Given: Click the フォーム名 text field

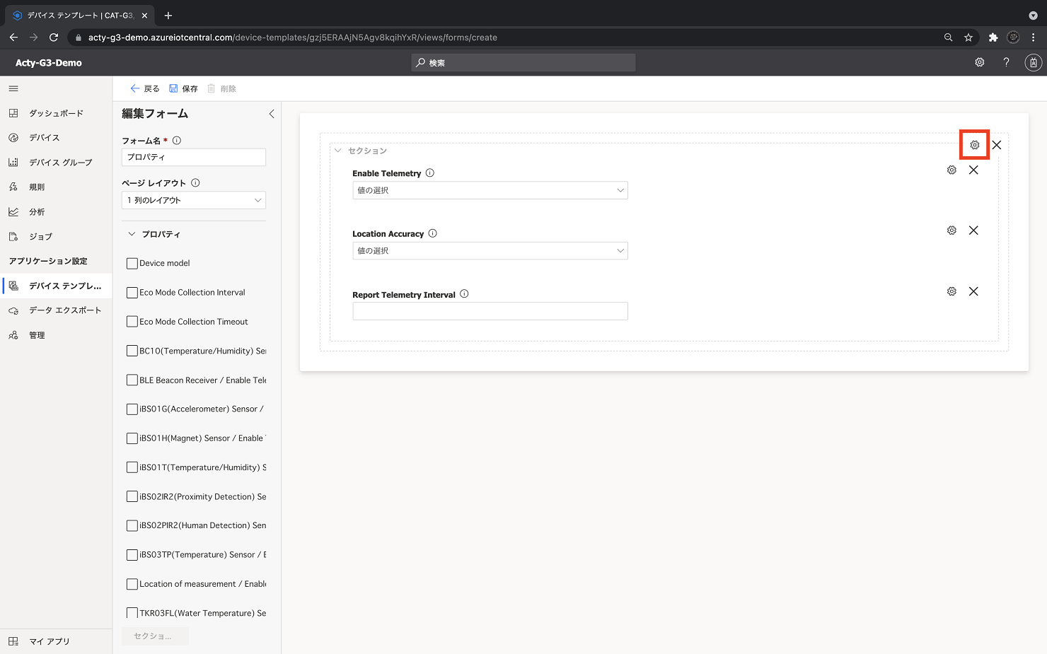Looking at the screenshot, I should tap(194, 157).
